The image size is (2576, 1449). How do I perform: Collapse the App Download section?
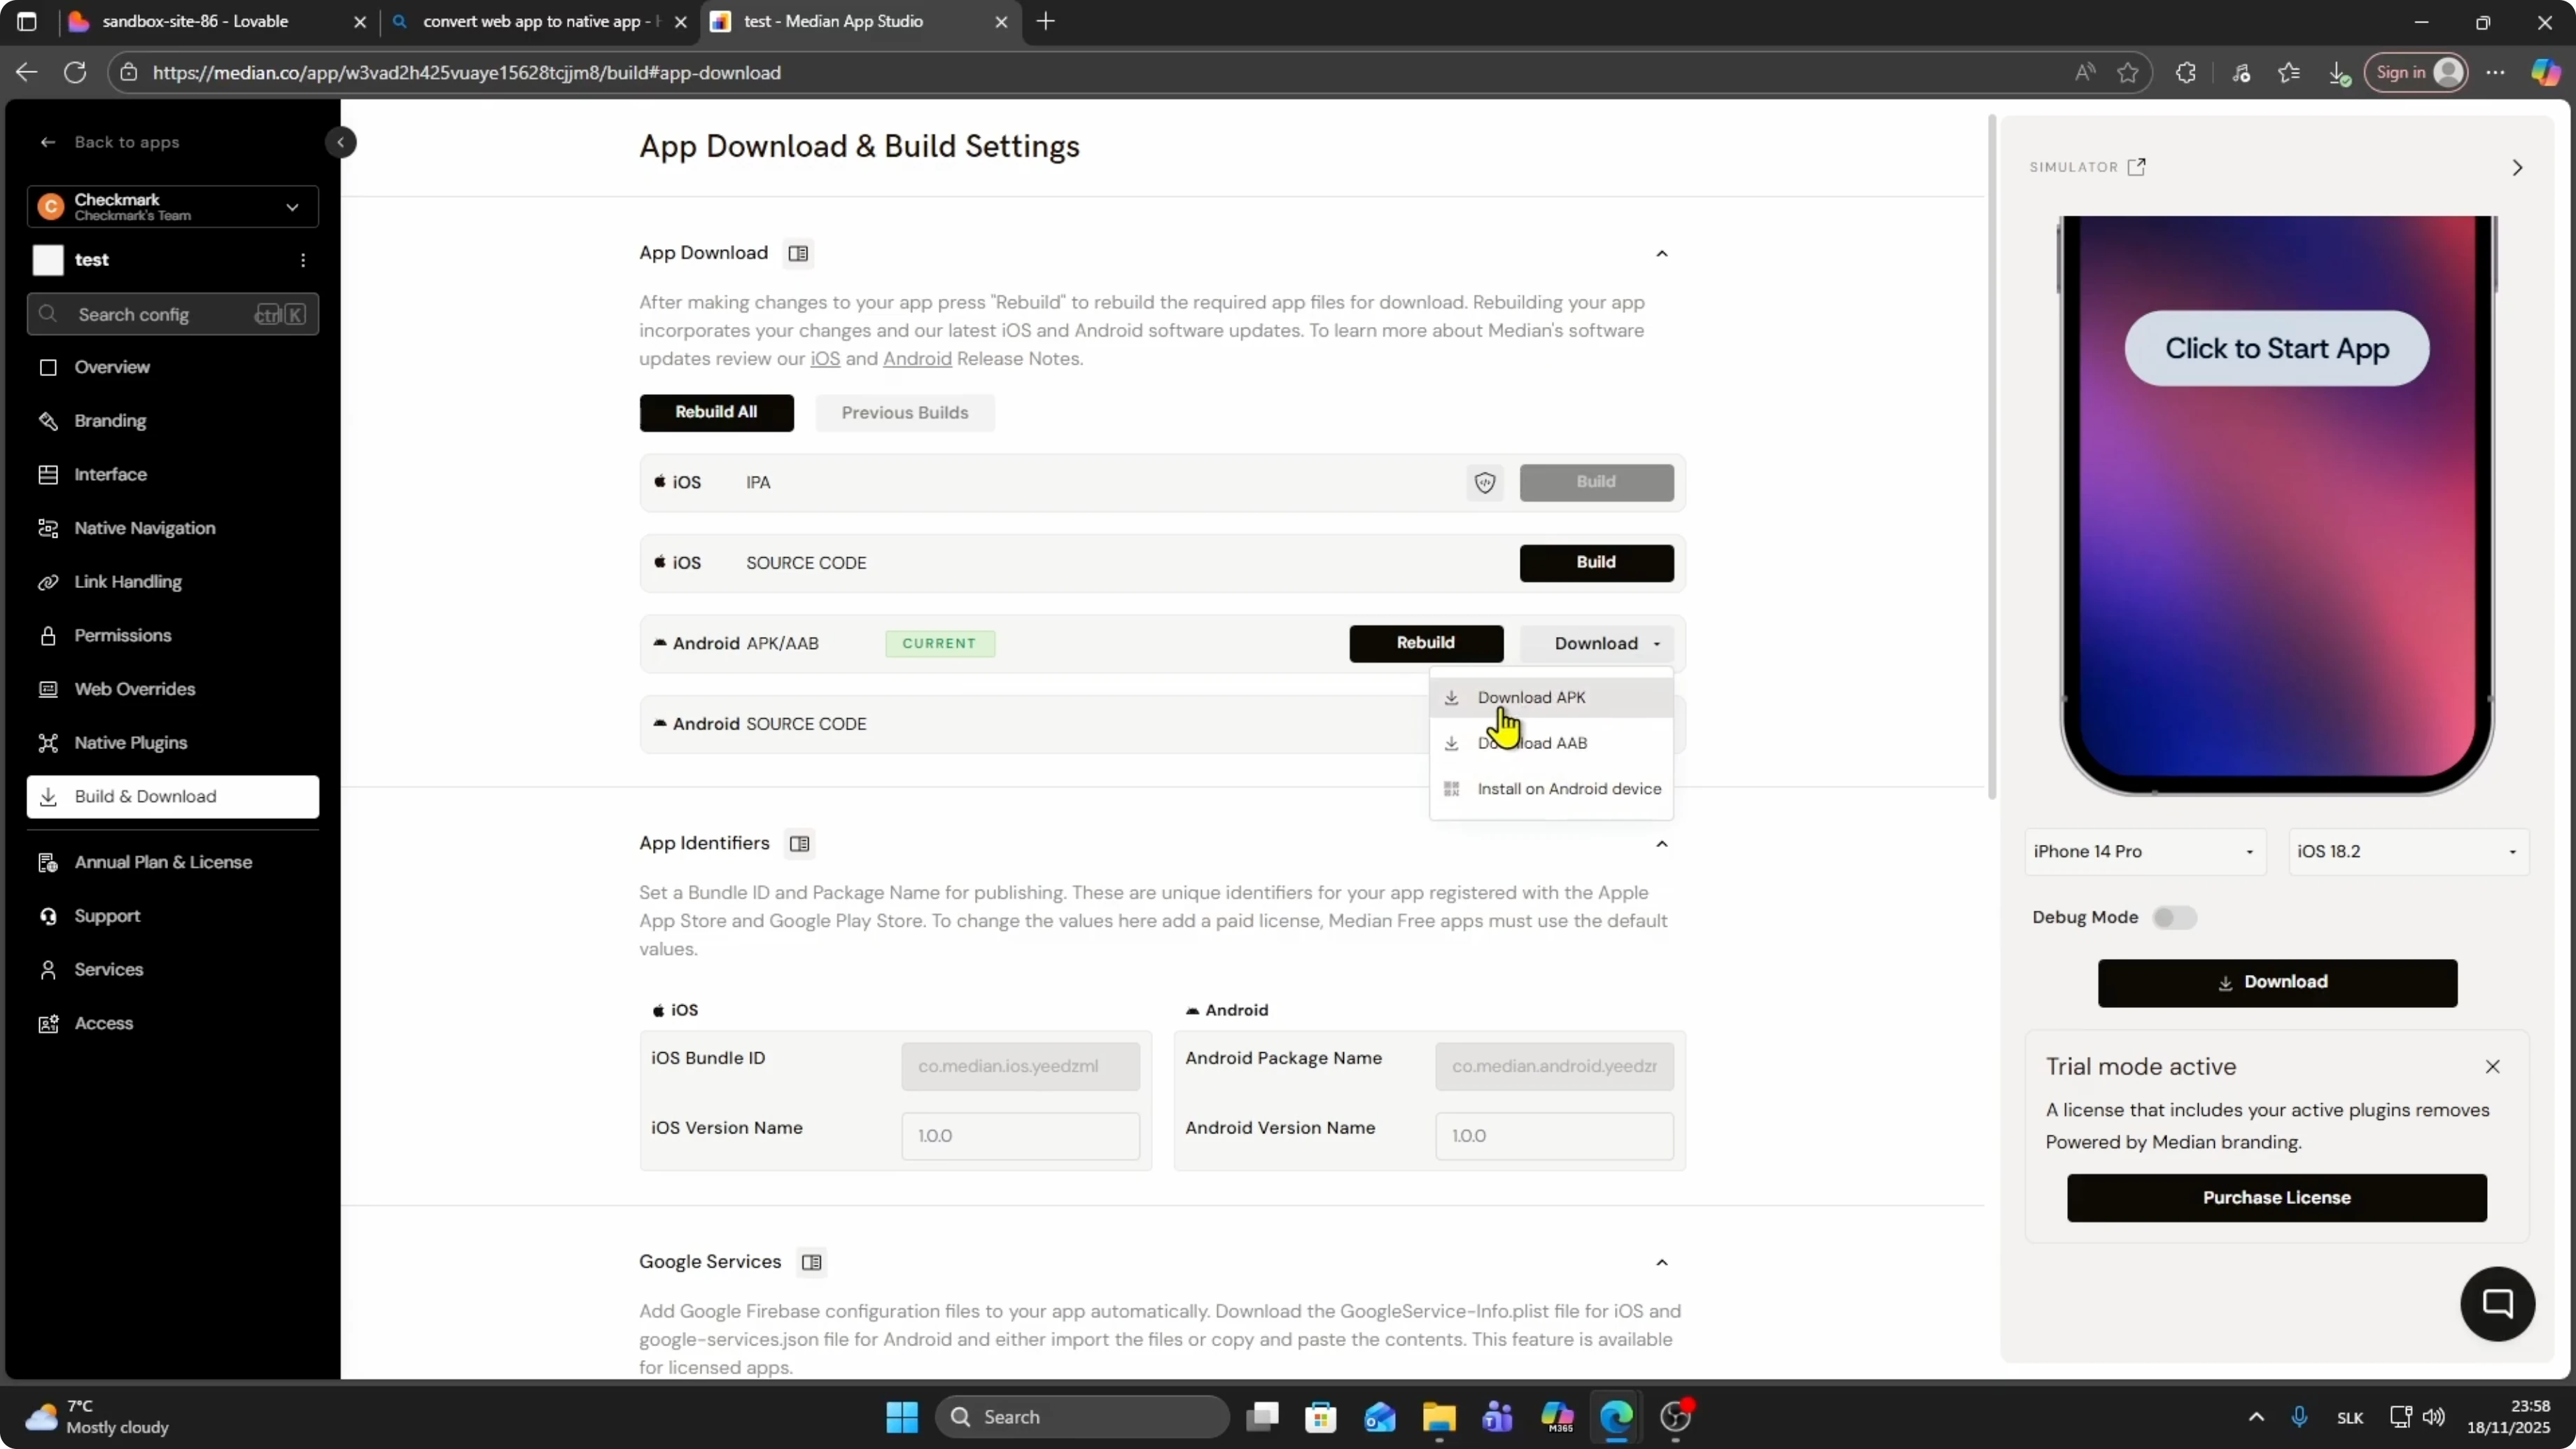1662,254
